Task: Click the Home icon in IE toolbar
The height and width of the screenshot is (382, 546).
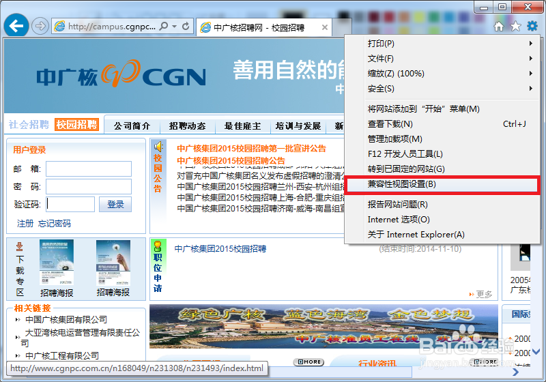Action: coord(499,26)
